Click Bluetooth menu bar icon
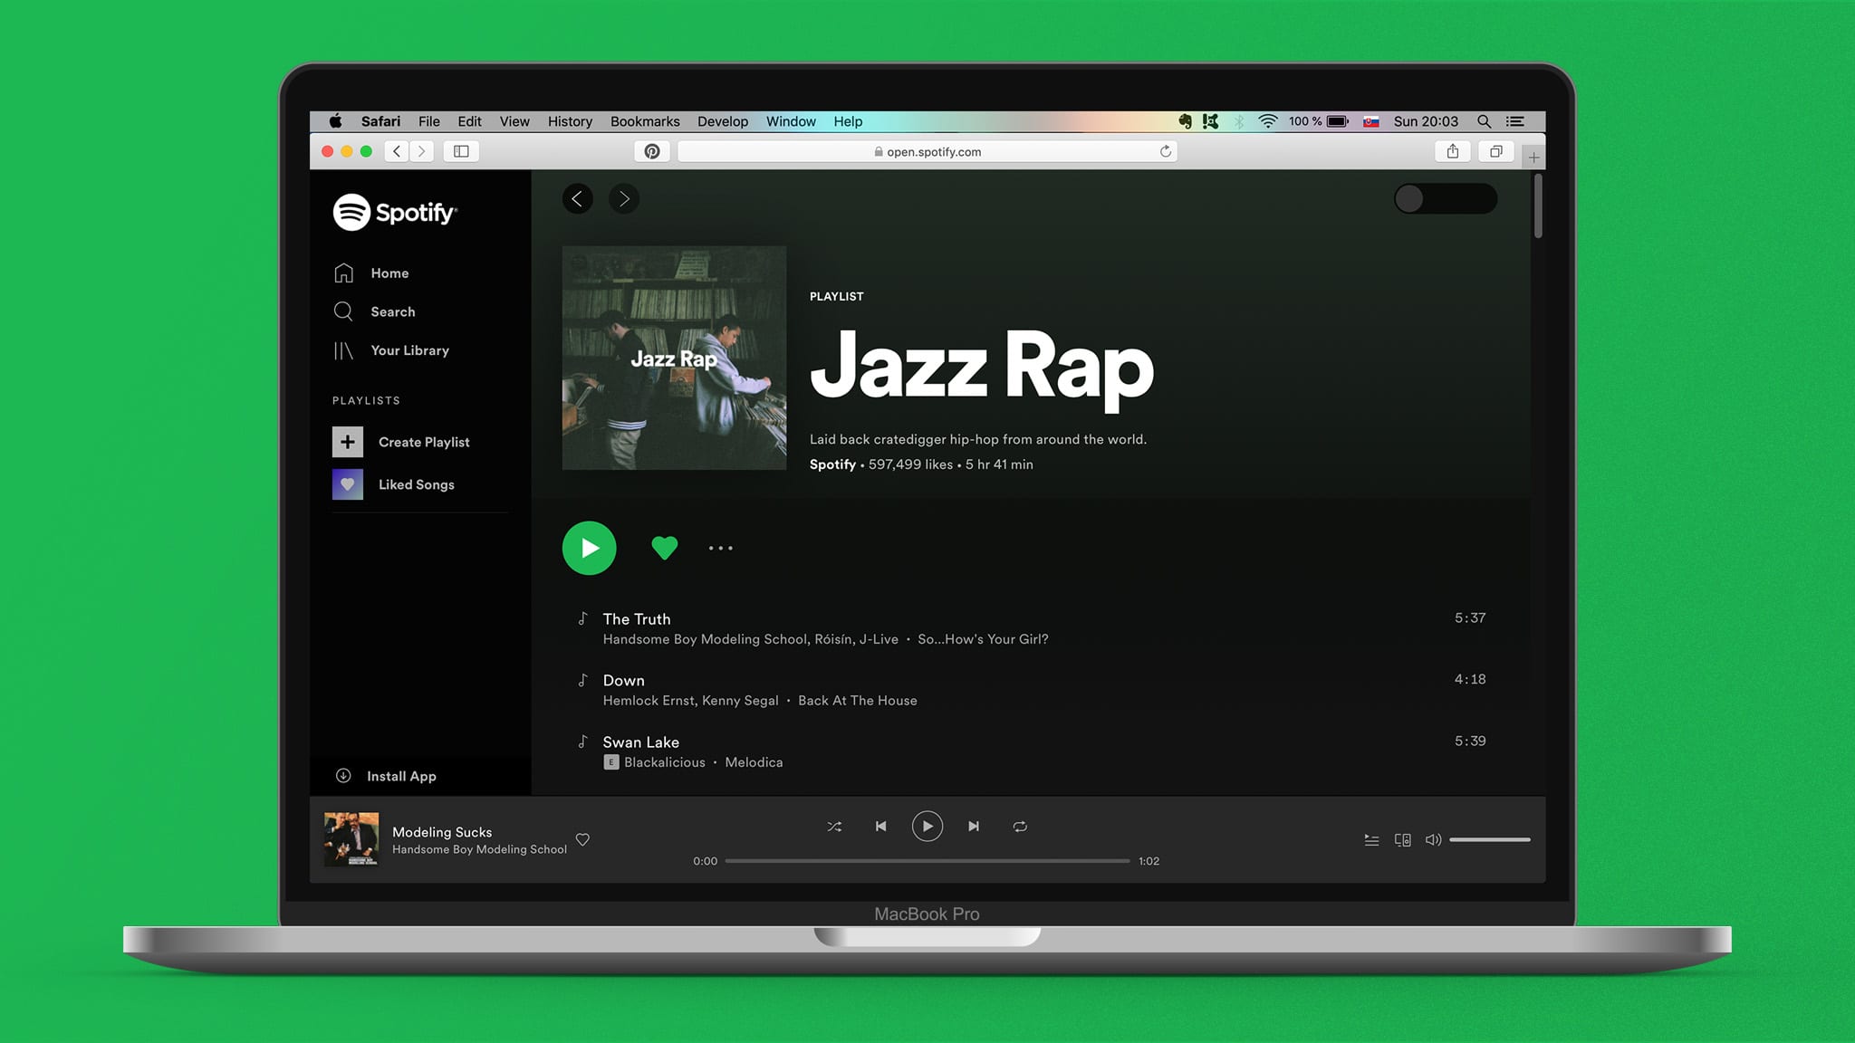 [1239, 121]
